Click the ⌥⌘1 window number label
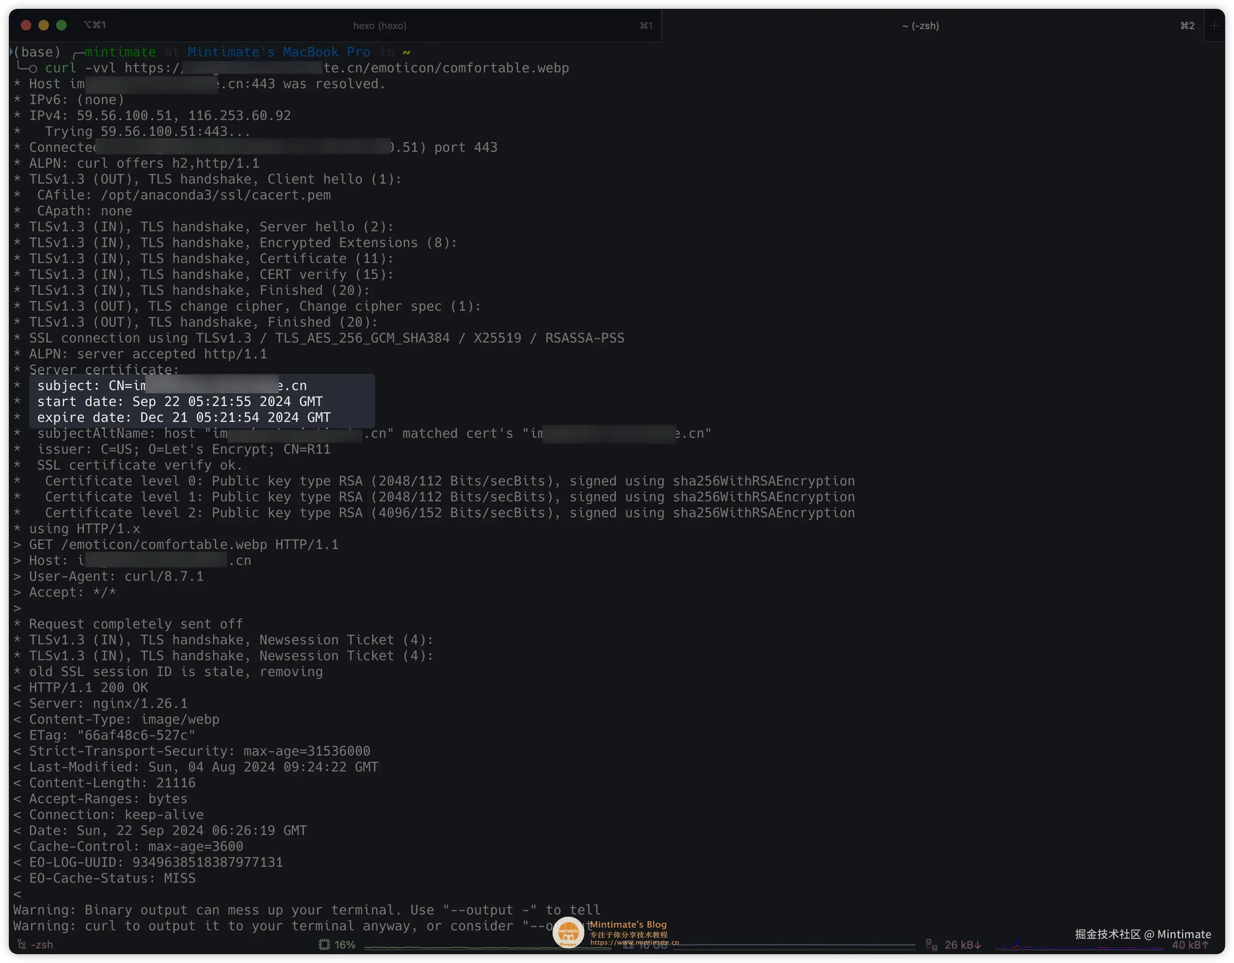Image resolution: width=1234 pixels, height=963 pixels. click(94, 25)
